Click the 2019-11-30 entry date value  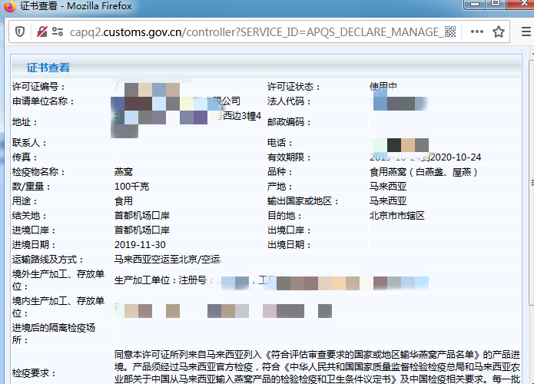(x=138, y=245)
